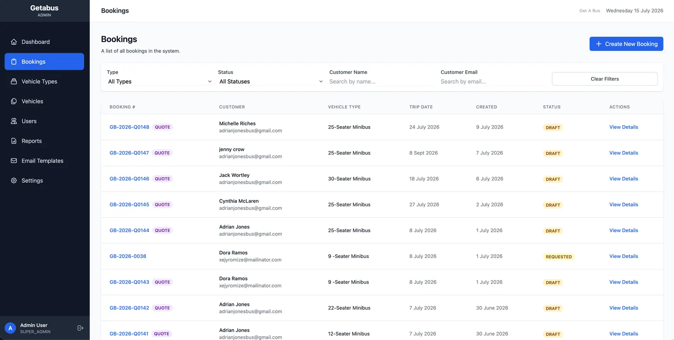Open booking number GB-2026-0038
The height and width of the screenshot is (340, 674).
pyautogui.click(x=128, y=256)
